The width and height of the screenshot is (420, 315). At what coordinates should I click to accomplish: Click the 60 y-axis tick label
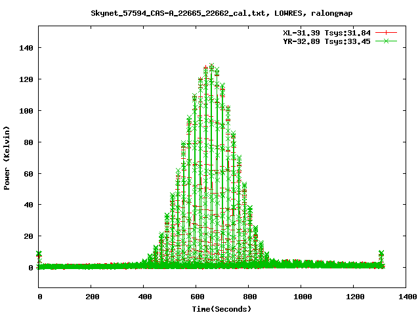[28, 173]
